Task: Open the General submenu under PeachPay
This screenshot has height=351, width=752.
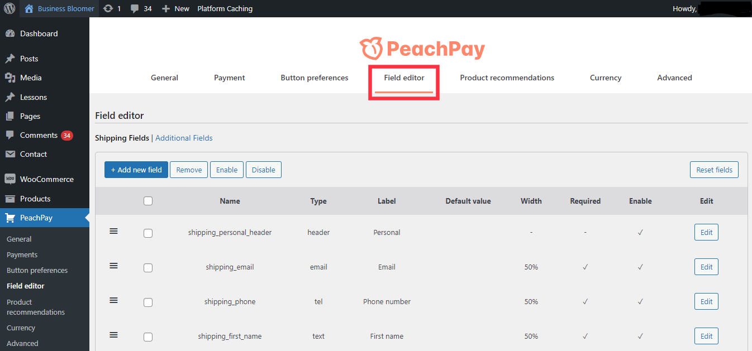Action: (x=19, y=239)
